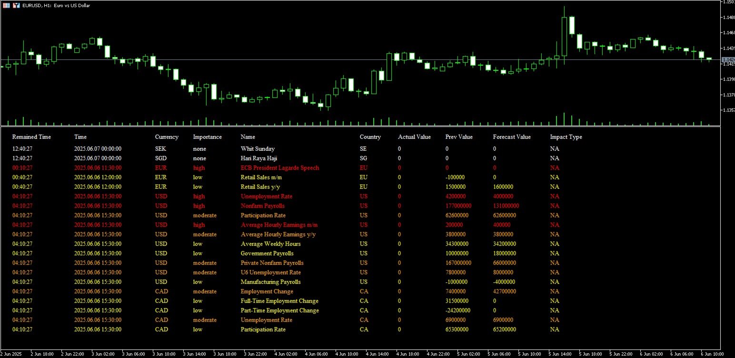This screenshot has height=358, width=735.
Task: Select the Average Hourly Earnings y/y event
Action: [x=278, y=234]
